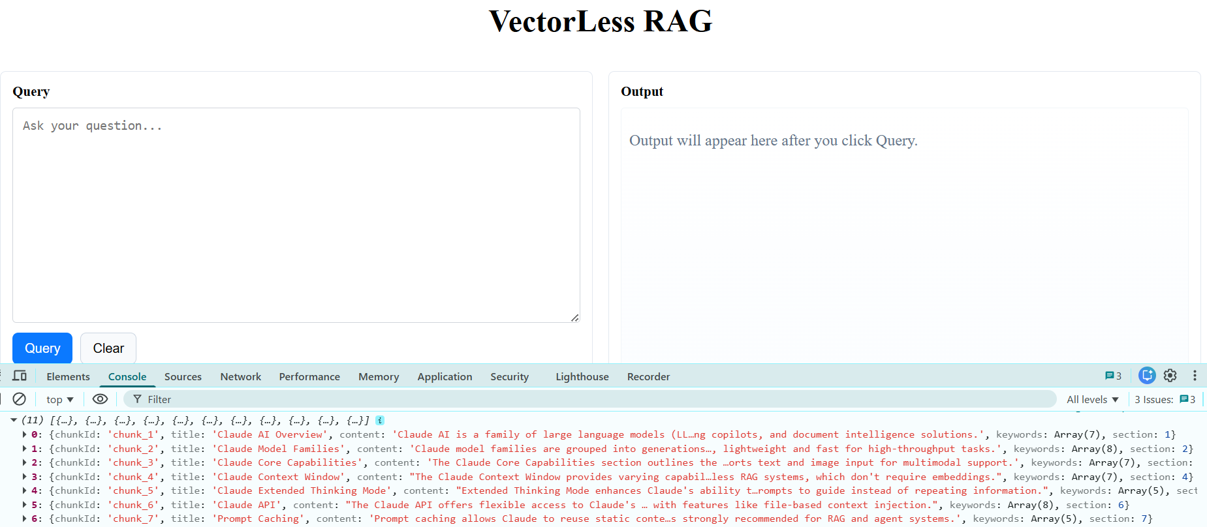
Task: Switch to the Recorder tab
Action: pyautogui.click(x=648, y=376)
